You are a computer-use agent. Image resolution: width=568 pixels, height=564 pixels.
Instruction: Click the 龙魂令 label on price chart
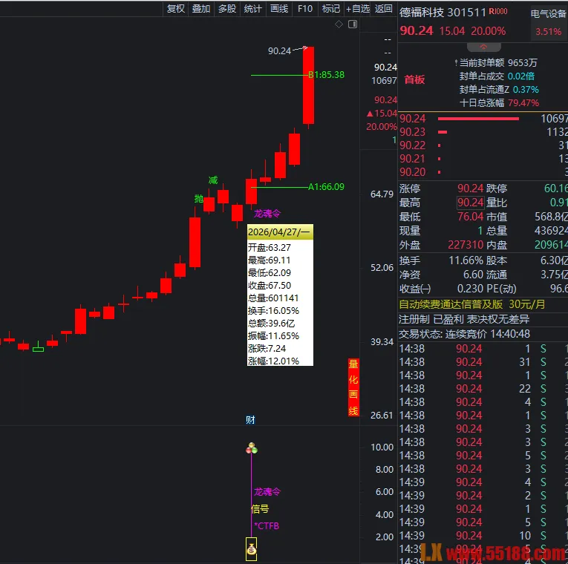pos(267,214)
